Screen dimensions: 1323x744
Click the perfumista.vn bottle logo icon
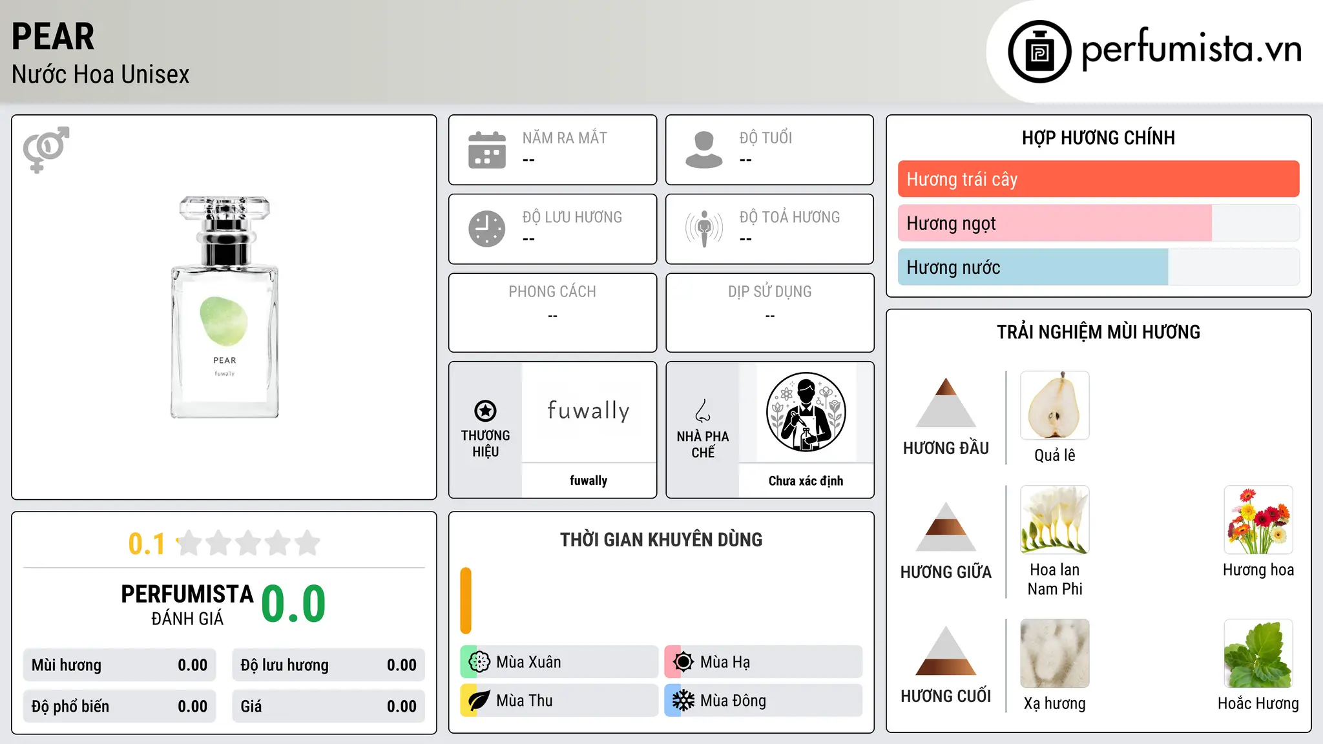tap(1039, 52)
